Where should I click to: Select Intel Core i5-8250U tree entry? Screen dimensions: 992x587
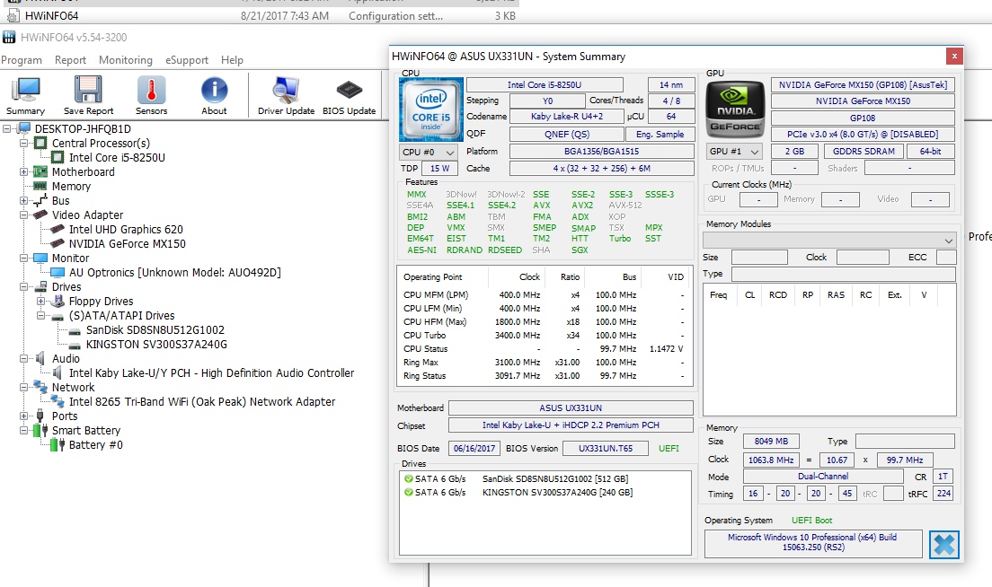tap(117, 158)
